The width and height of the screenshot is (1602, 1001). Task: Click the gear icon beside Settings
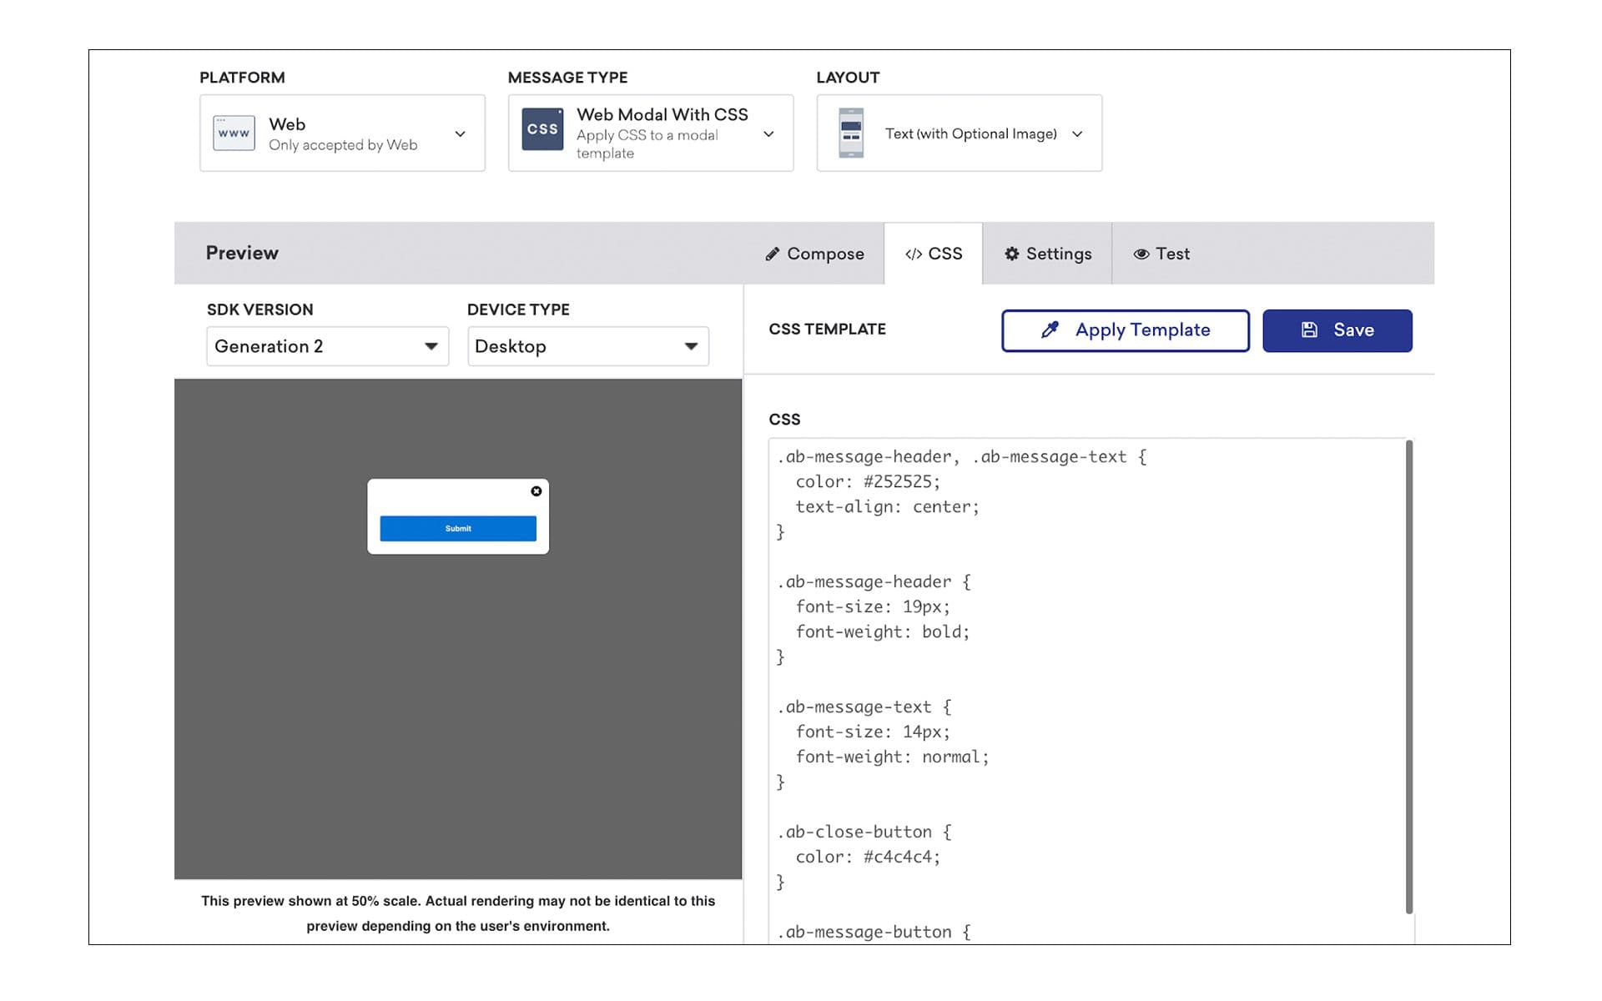pos(1011,254)
